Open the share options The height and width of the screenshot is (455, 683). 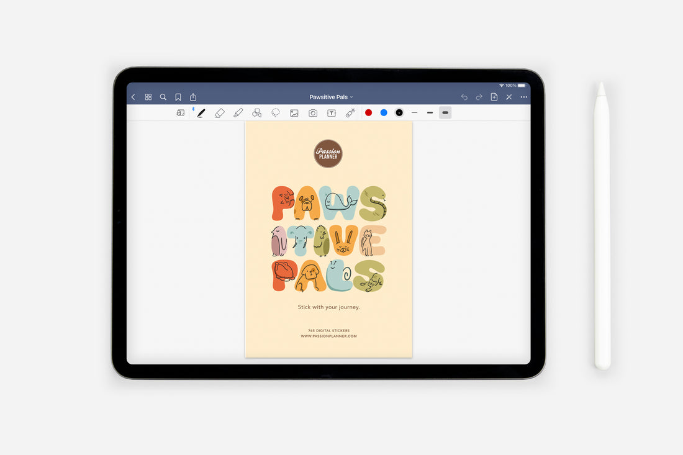coord(193,97)
